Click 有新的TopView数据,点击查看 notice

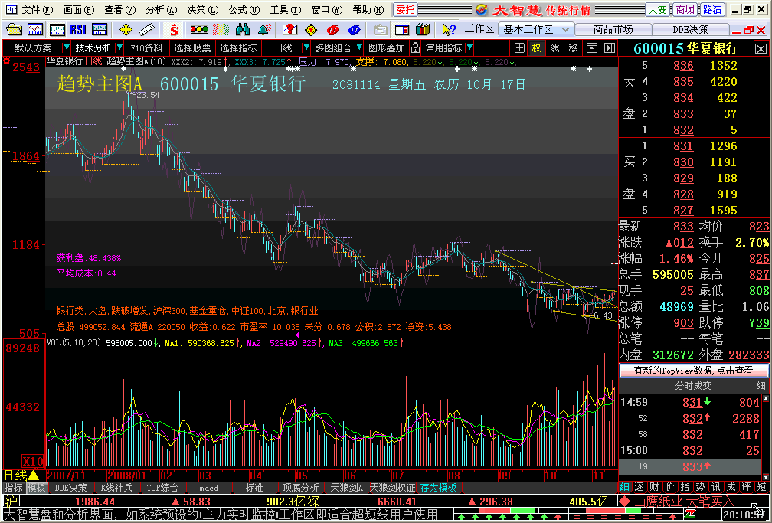(693, 371)
